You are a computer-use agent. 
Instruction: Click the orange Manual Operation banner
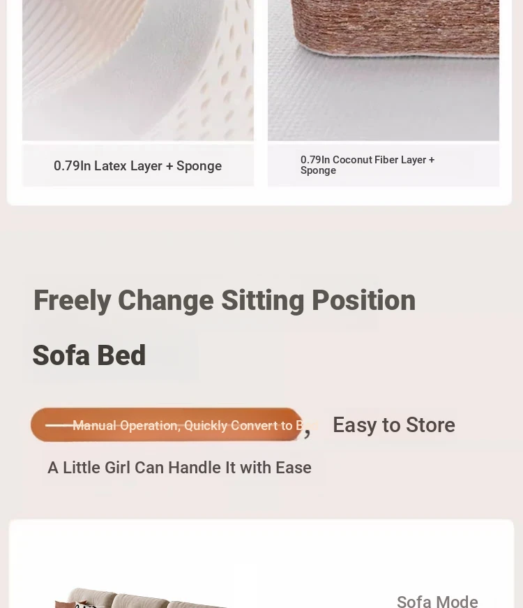pos(167,424)
